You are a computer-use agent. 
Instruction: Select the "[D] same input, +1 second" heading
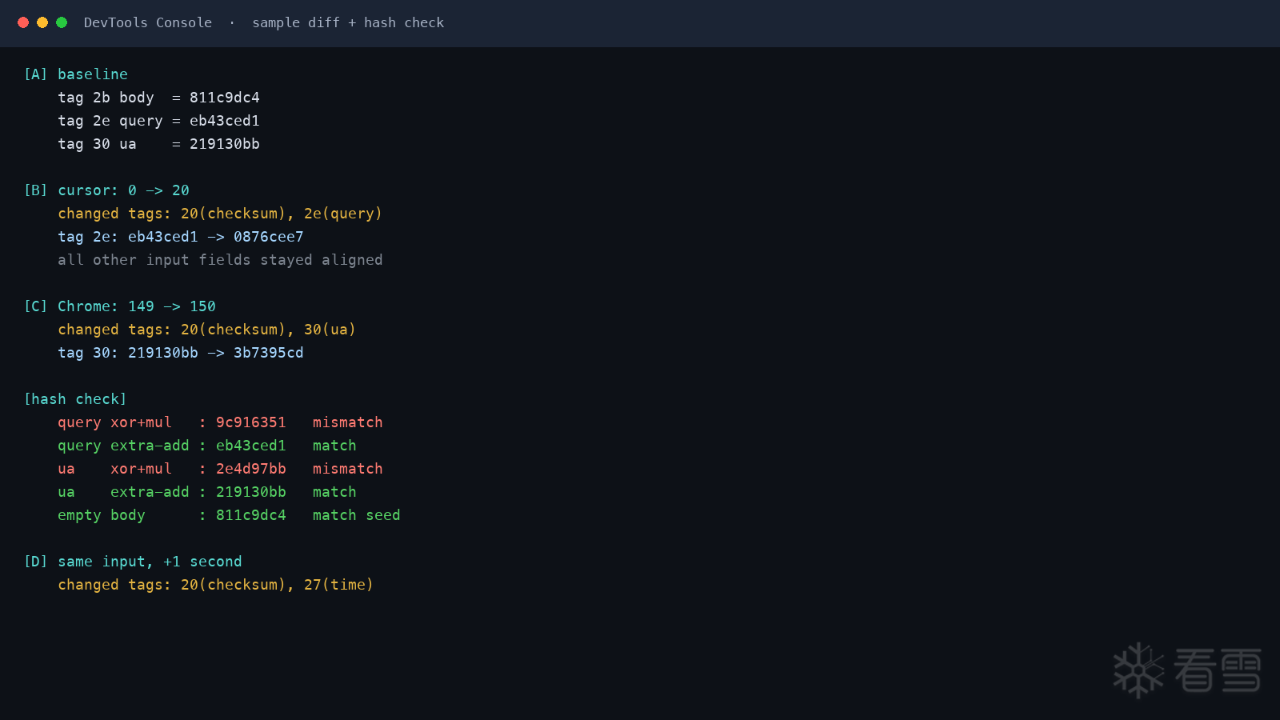coord(133,562)
